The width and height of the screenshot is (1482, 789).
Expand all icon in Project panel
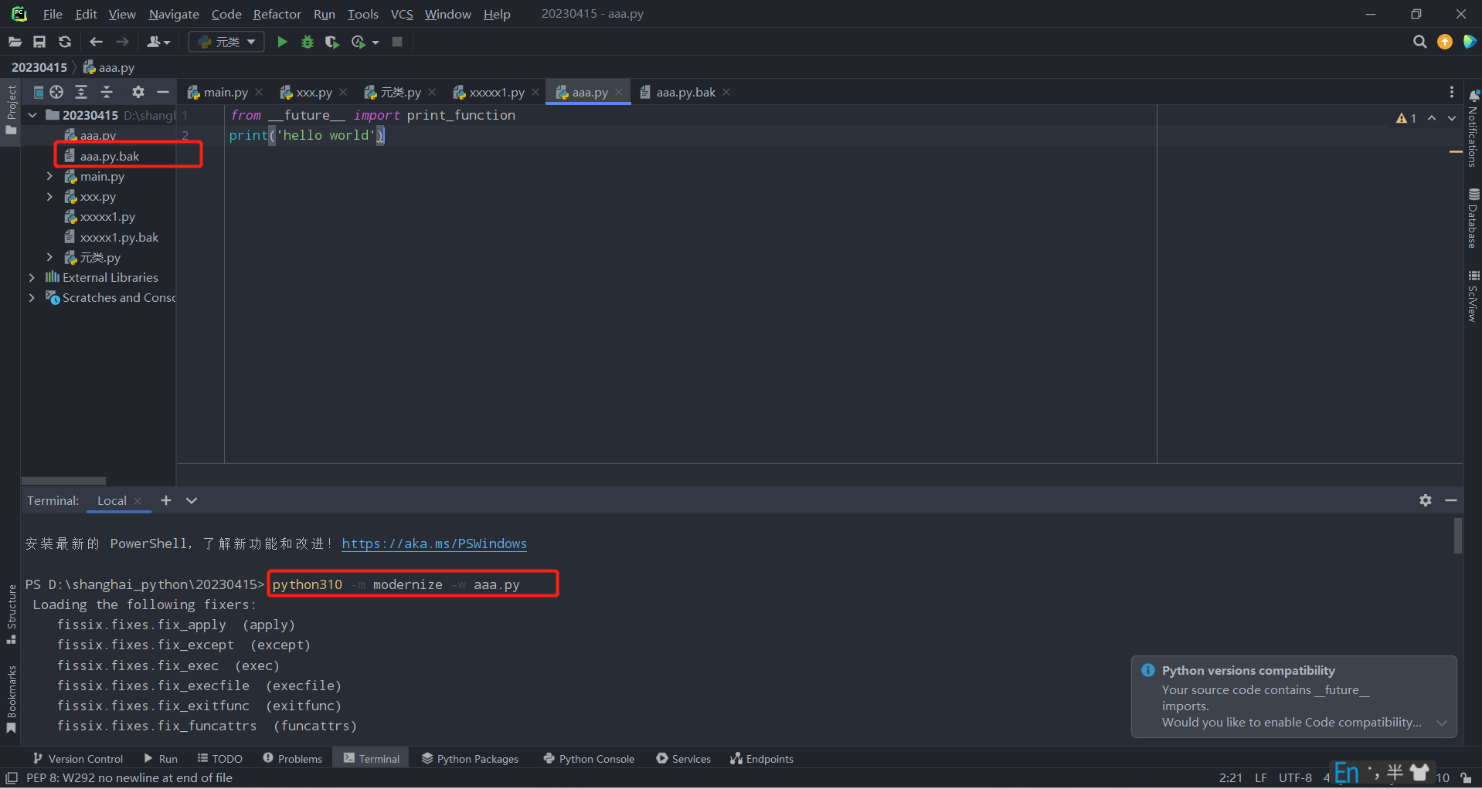(81, 92)
